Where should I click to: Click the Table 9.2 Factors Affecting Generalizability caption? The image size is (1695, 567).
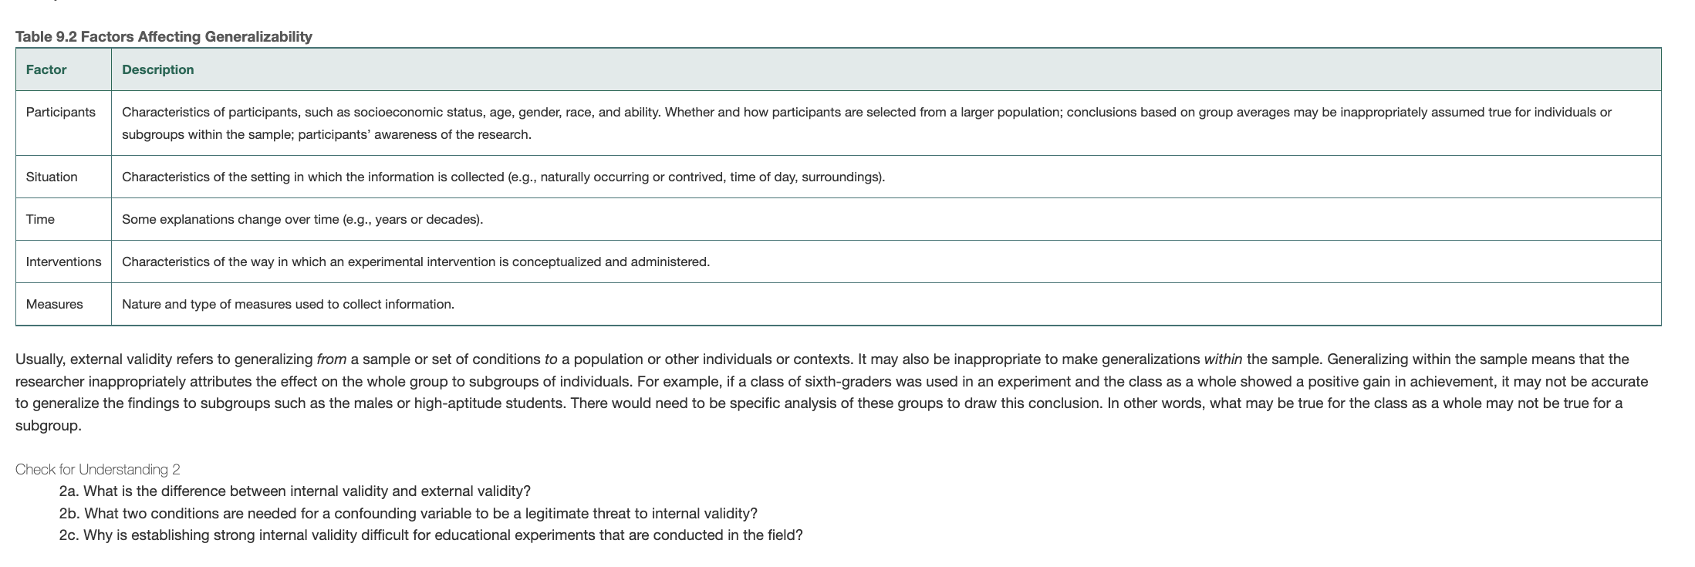[x=164, y=36]
